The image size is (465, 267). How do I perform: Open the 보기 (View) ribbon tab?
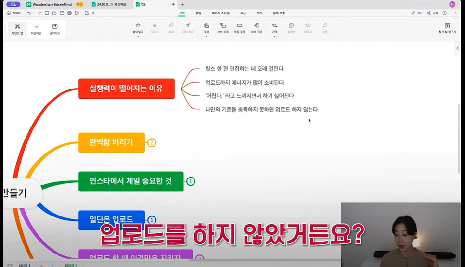(x=259, y=13)
